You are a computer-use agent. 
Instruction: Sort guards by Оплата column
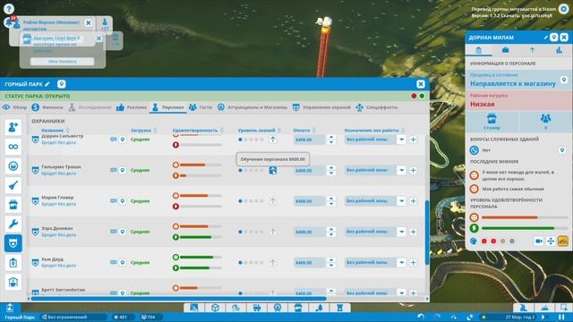pos(304,131)
